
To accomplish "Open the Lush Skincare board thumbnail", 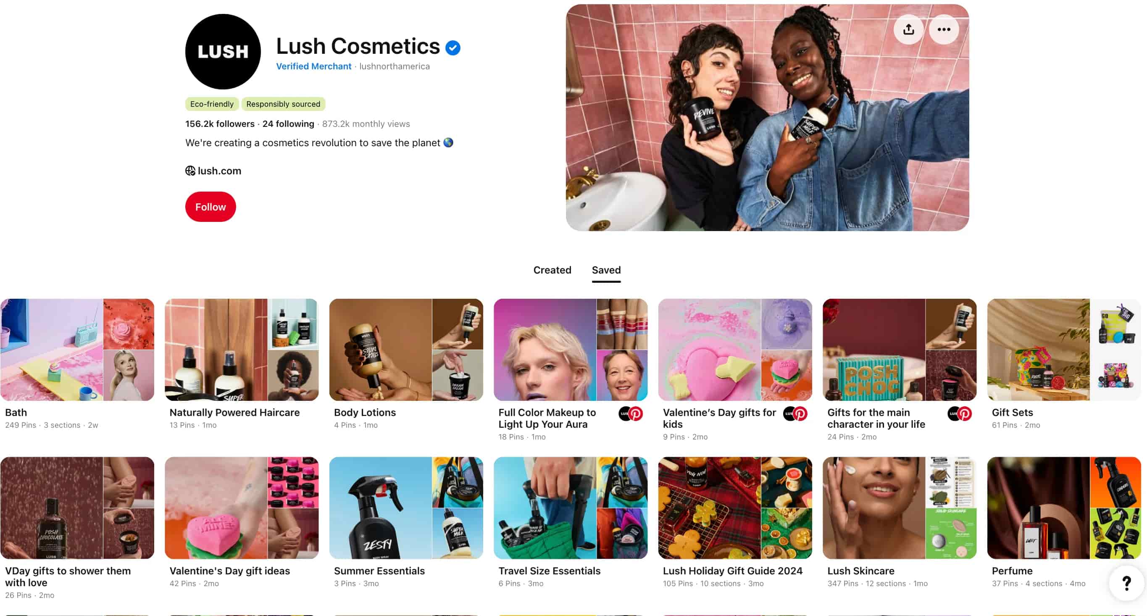I will click(x=900, y=508).
